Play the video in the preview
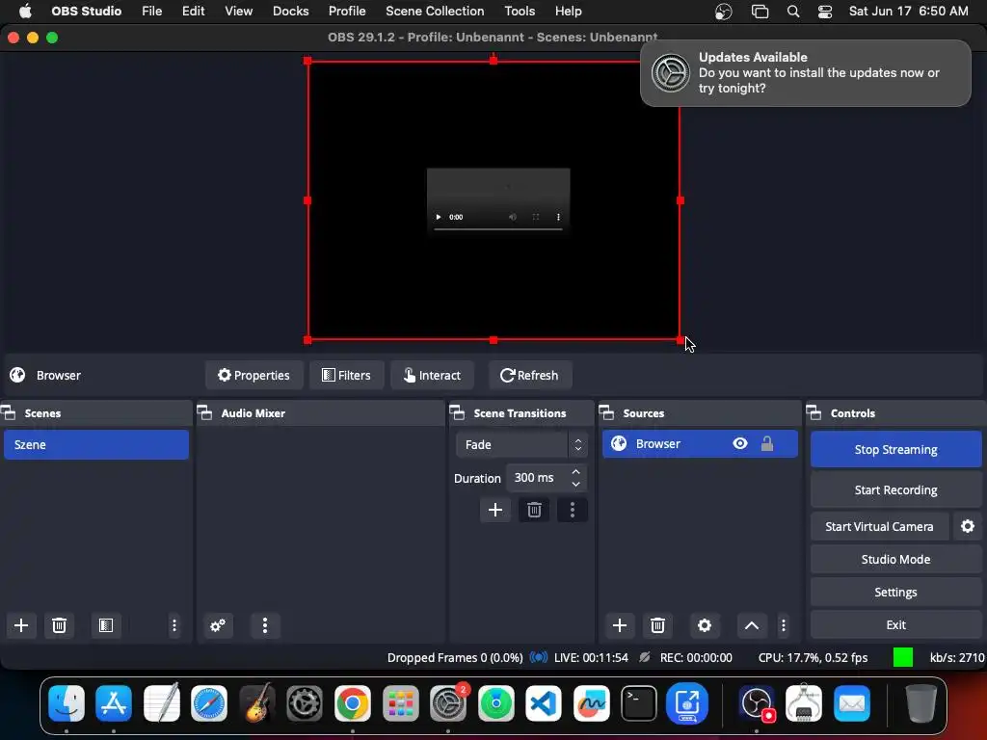 click(x=439, y=217)
